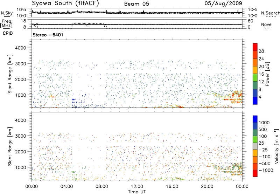The image size is (280, 194).
Task: Click the dotted line sample under "Nave"
Action: pos(266,28)
